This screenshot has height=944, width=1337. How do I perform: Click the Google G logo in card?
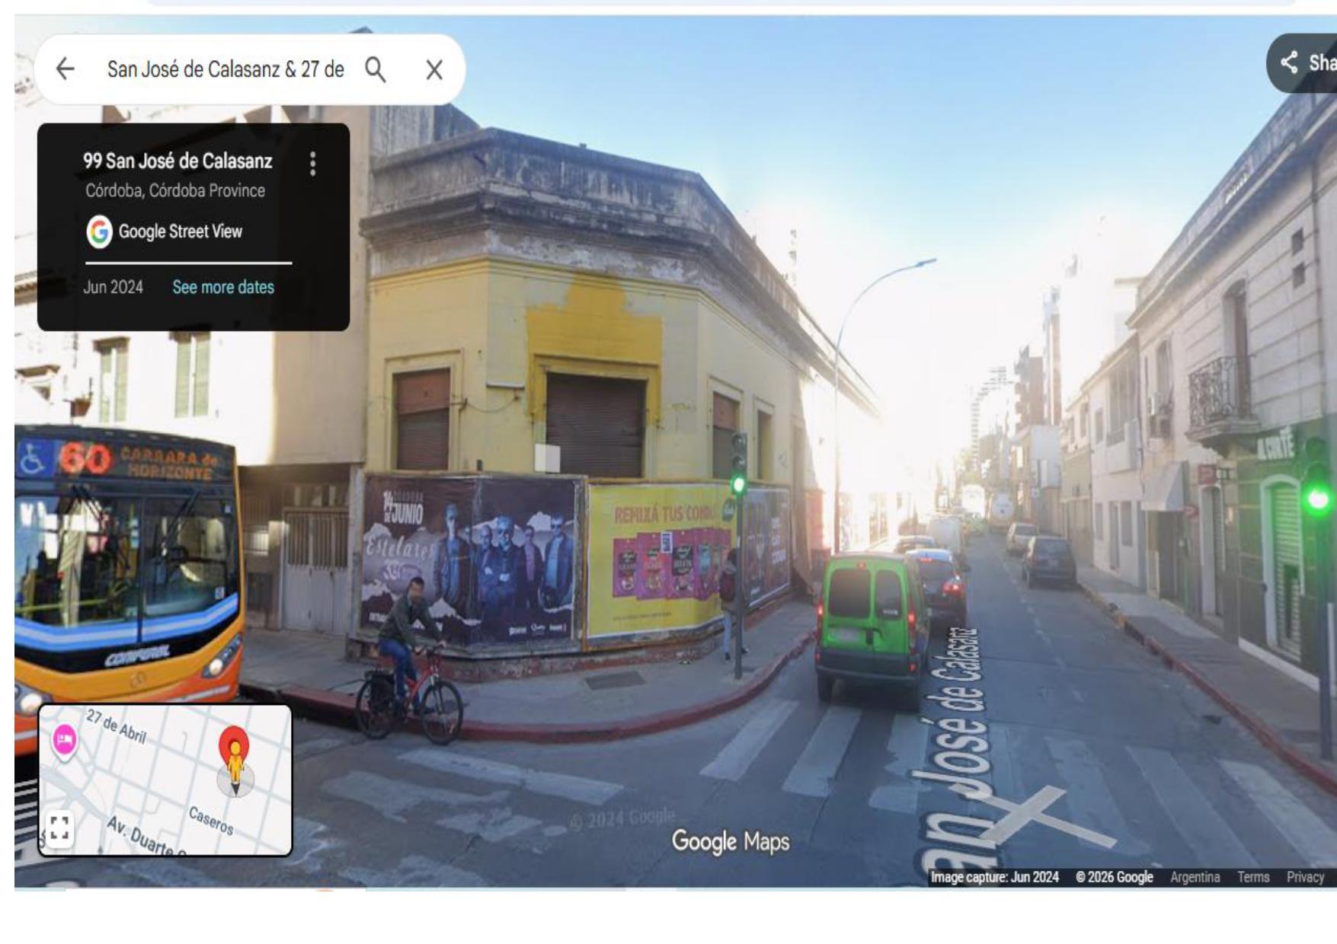point(99,232)
